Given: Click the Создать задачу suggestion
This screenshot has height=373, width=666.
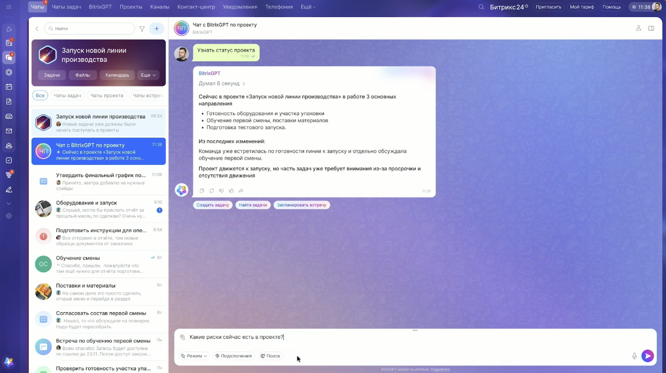Looking at the screenshot, I should (213, 205).
